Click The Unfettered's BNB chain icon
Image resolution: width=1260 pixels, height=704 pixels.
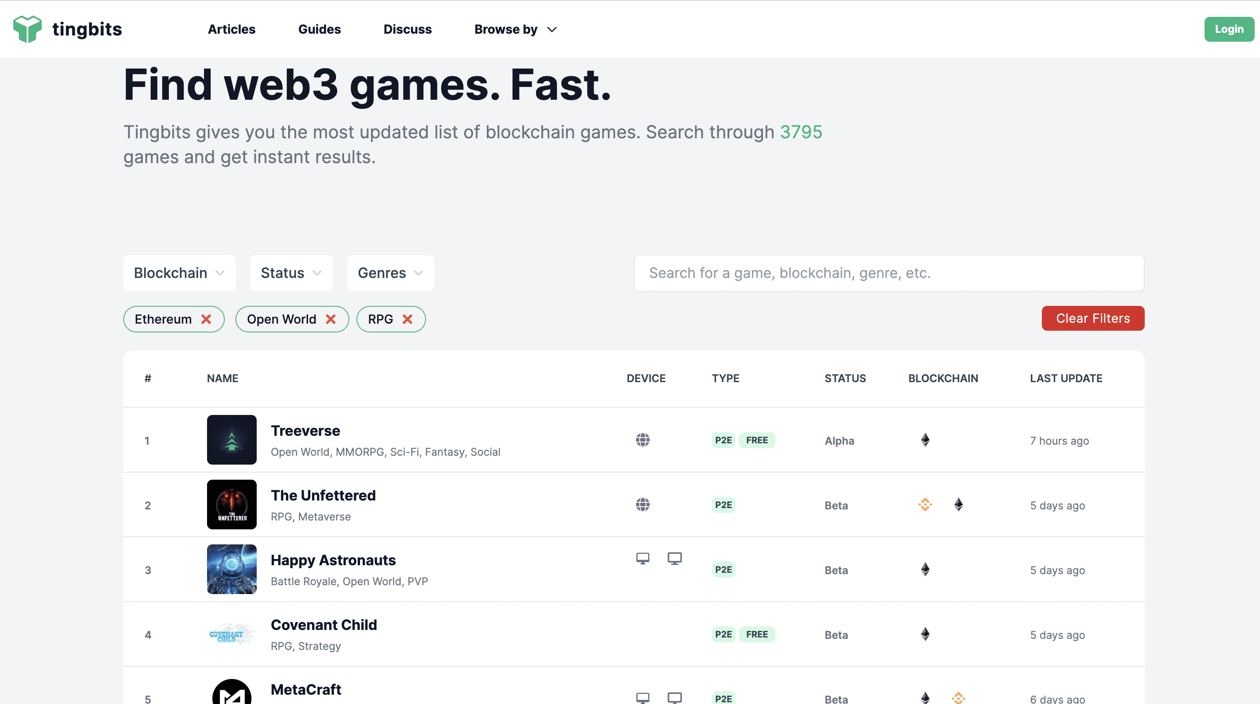tap(925, 505)
